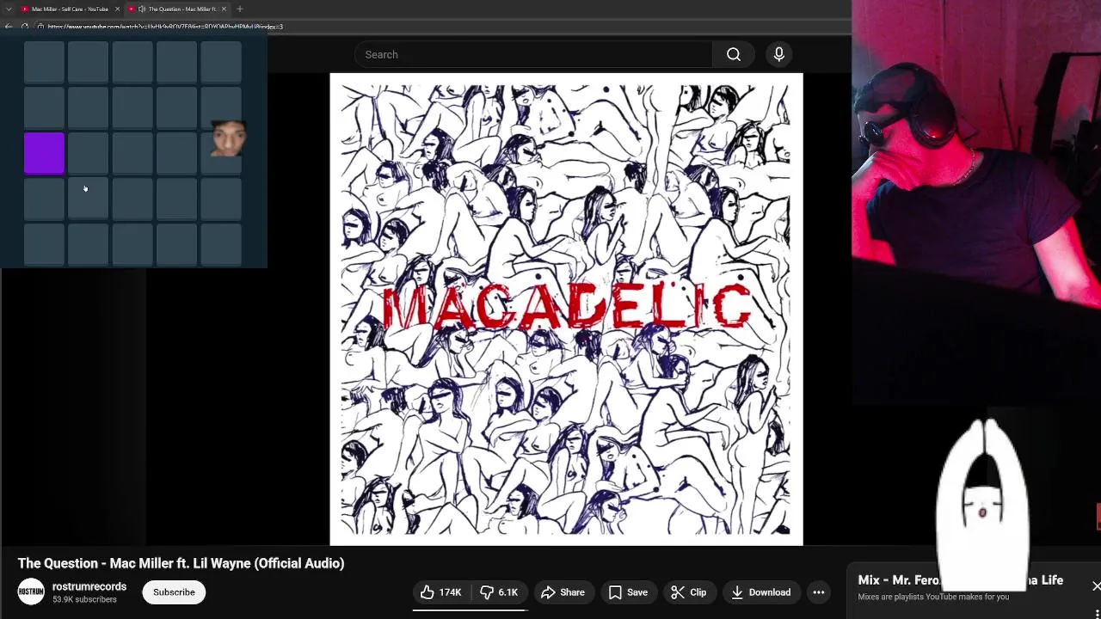This screenshot has width=1101, height=619.
Task: Open the three-dots more actions menu
Action: (819, 592)
